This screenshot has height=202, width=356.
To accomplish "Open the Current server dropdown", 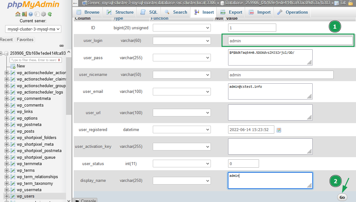I will click(33, 29).
